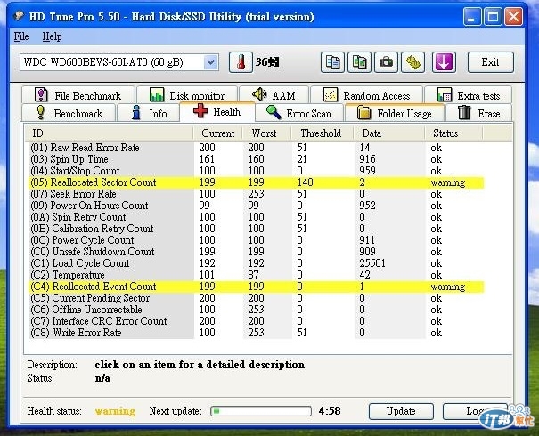
Task: Open the File menu
Action: coord(21,36)
